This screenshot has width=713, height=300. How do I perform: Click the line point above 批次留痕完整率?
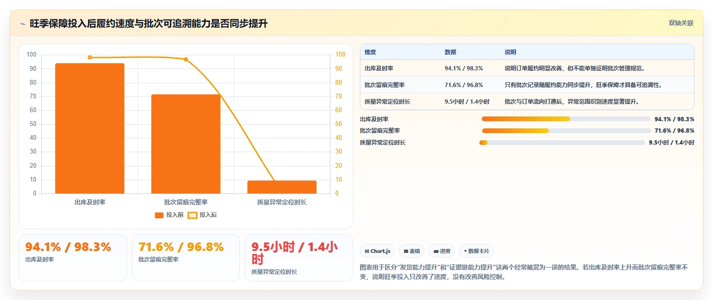[x=186, y=59]
